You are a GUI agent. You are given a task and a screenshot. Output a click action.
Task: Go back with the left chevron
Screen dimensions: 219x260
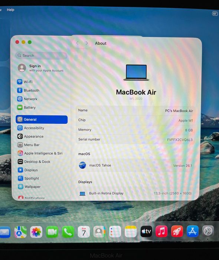[x=77, y=43]
